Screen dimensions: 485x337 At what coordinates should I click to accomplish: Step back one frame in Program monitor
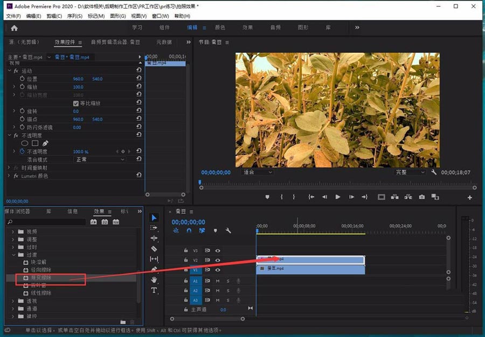[x=324, y=197]
